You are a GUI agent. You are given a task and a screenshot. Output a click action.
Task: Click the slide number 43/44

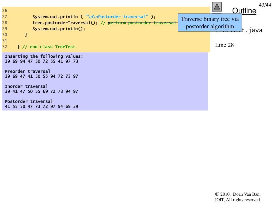click(x=265, y=5)
